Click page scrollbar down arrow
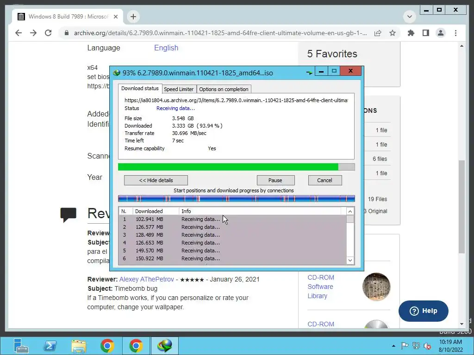 tap(462, 324)
